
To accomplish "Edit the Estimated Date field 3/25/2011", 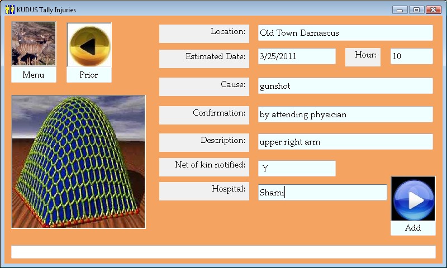I will click(x=297, y=56).
